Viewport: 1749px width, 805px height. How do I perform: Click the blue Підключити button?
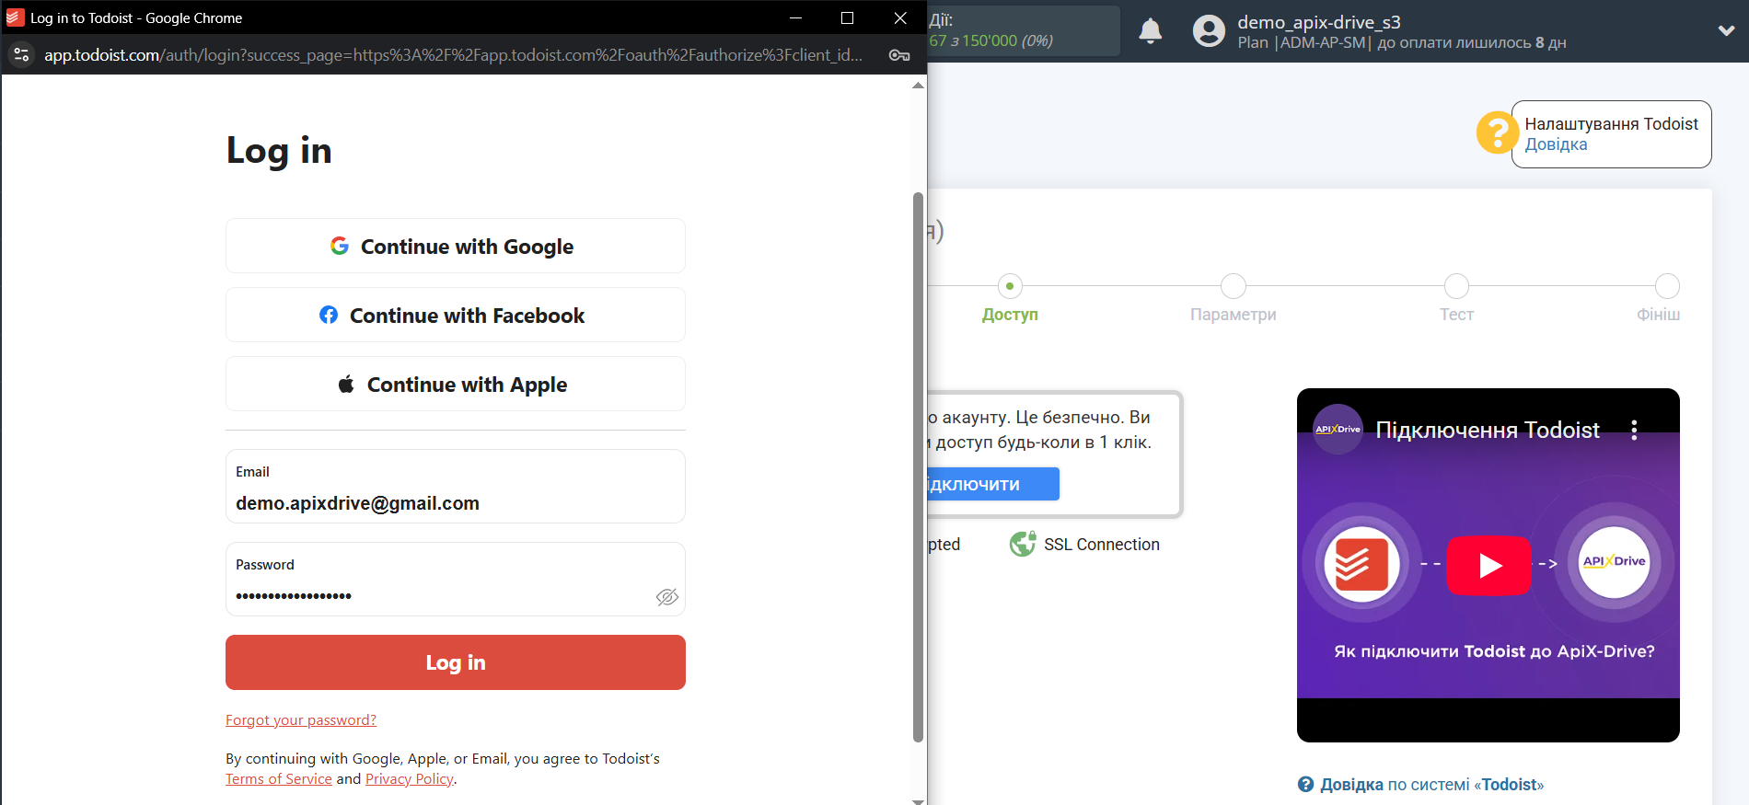pos(993,484)
